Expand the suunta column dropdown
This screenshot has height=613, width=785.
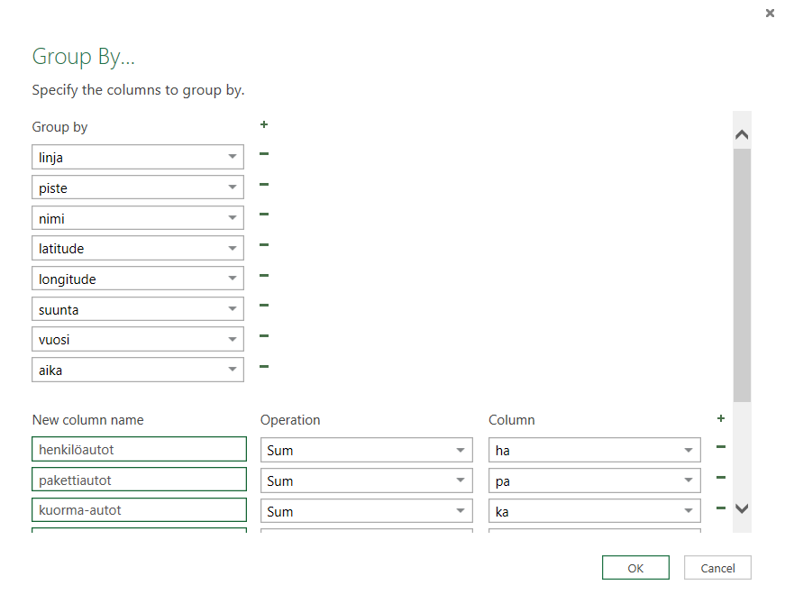[x=232, y=310]
